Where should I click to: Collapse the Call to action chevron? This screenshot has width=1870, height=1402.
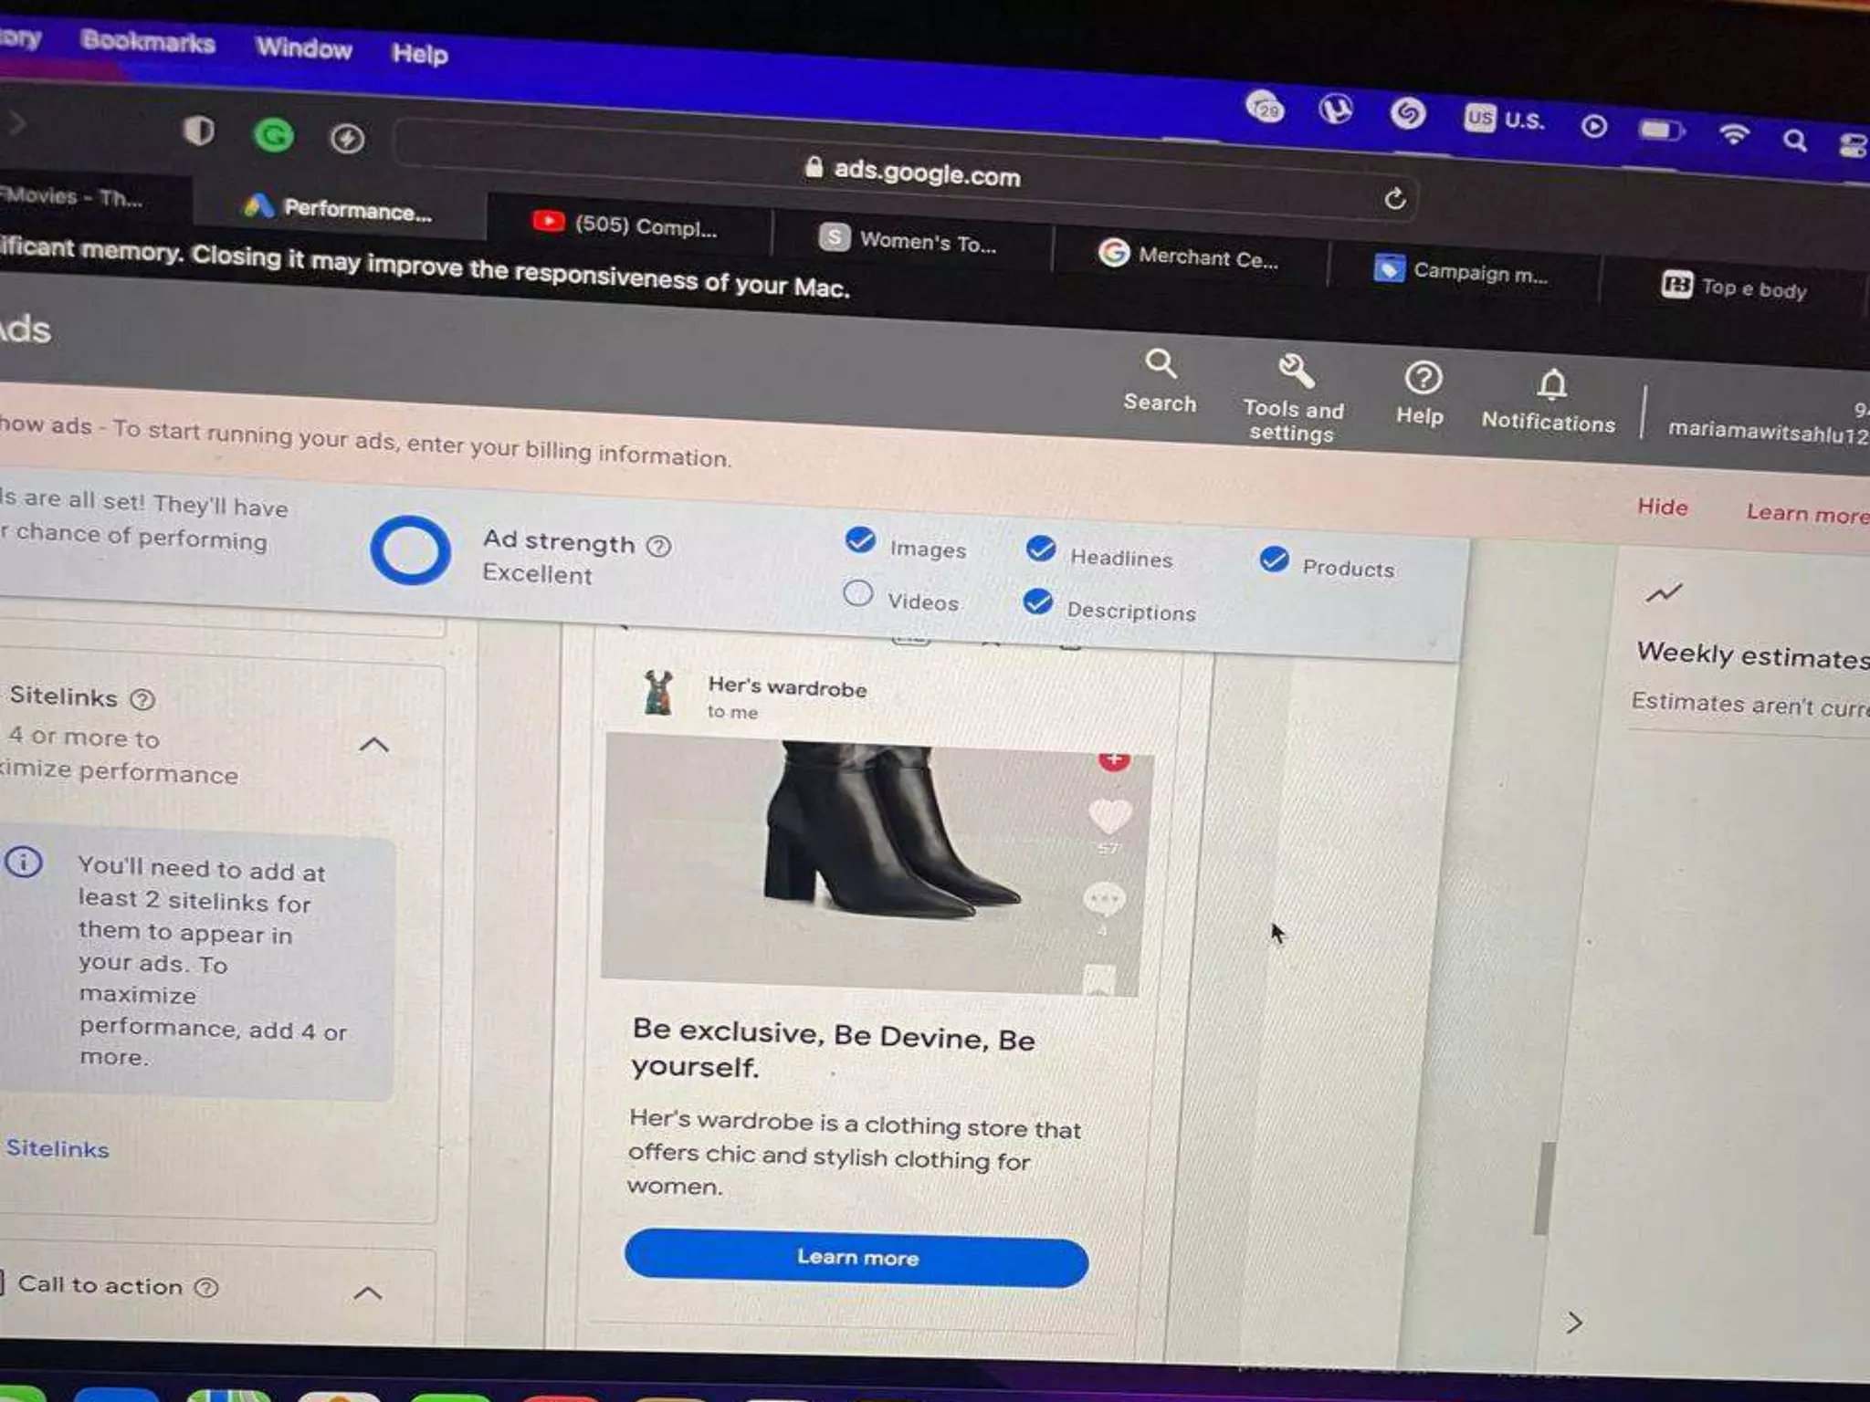(x=367, y=1292)
